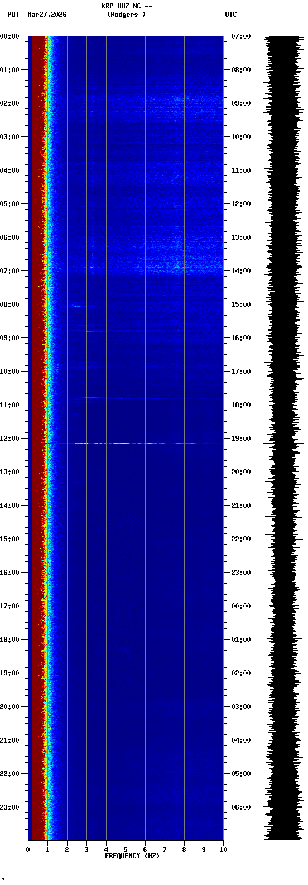Click the UTC time label '07:00'
The height and width of the screenshot is (885, 308).
pyautogui.click(x=241, y=36)
